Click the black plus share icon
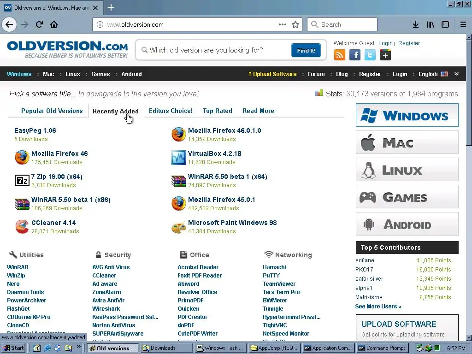 point(385,55)
